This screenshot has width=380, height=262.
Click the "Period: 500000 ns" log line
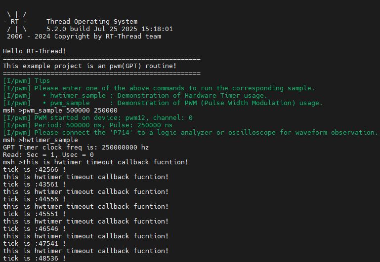pos(88,125)
